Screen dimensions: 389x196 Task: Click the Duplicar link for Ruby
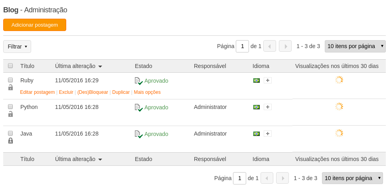click(121, 92)
